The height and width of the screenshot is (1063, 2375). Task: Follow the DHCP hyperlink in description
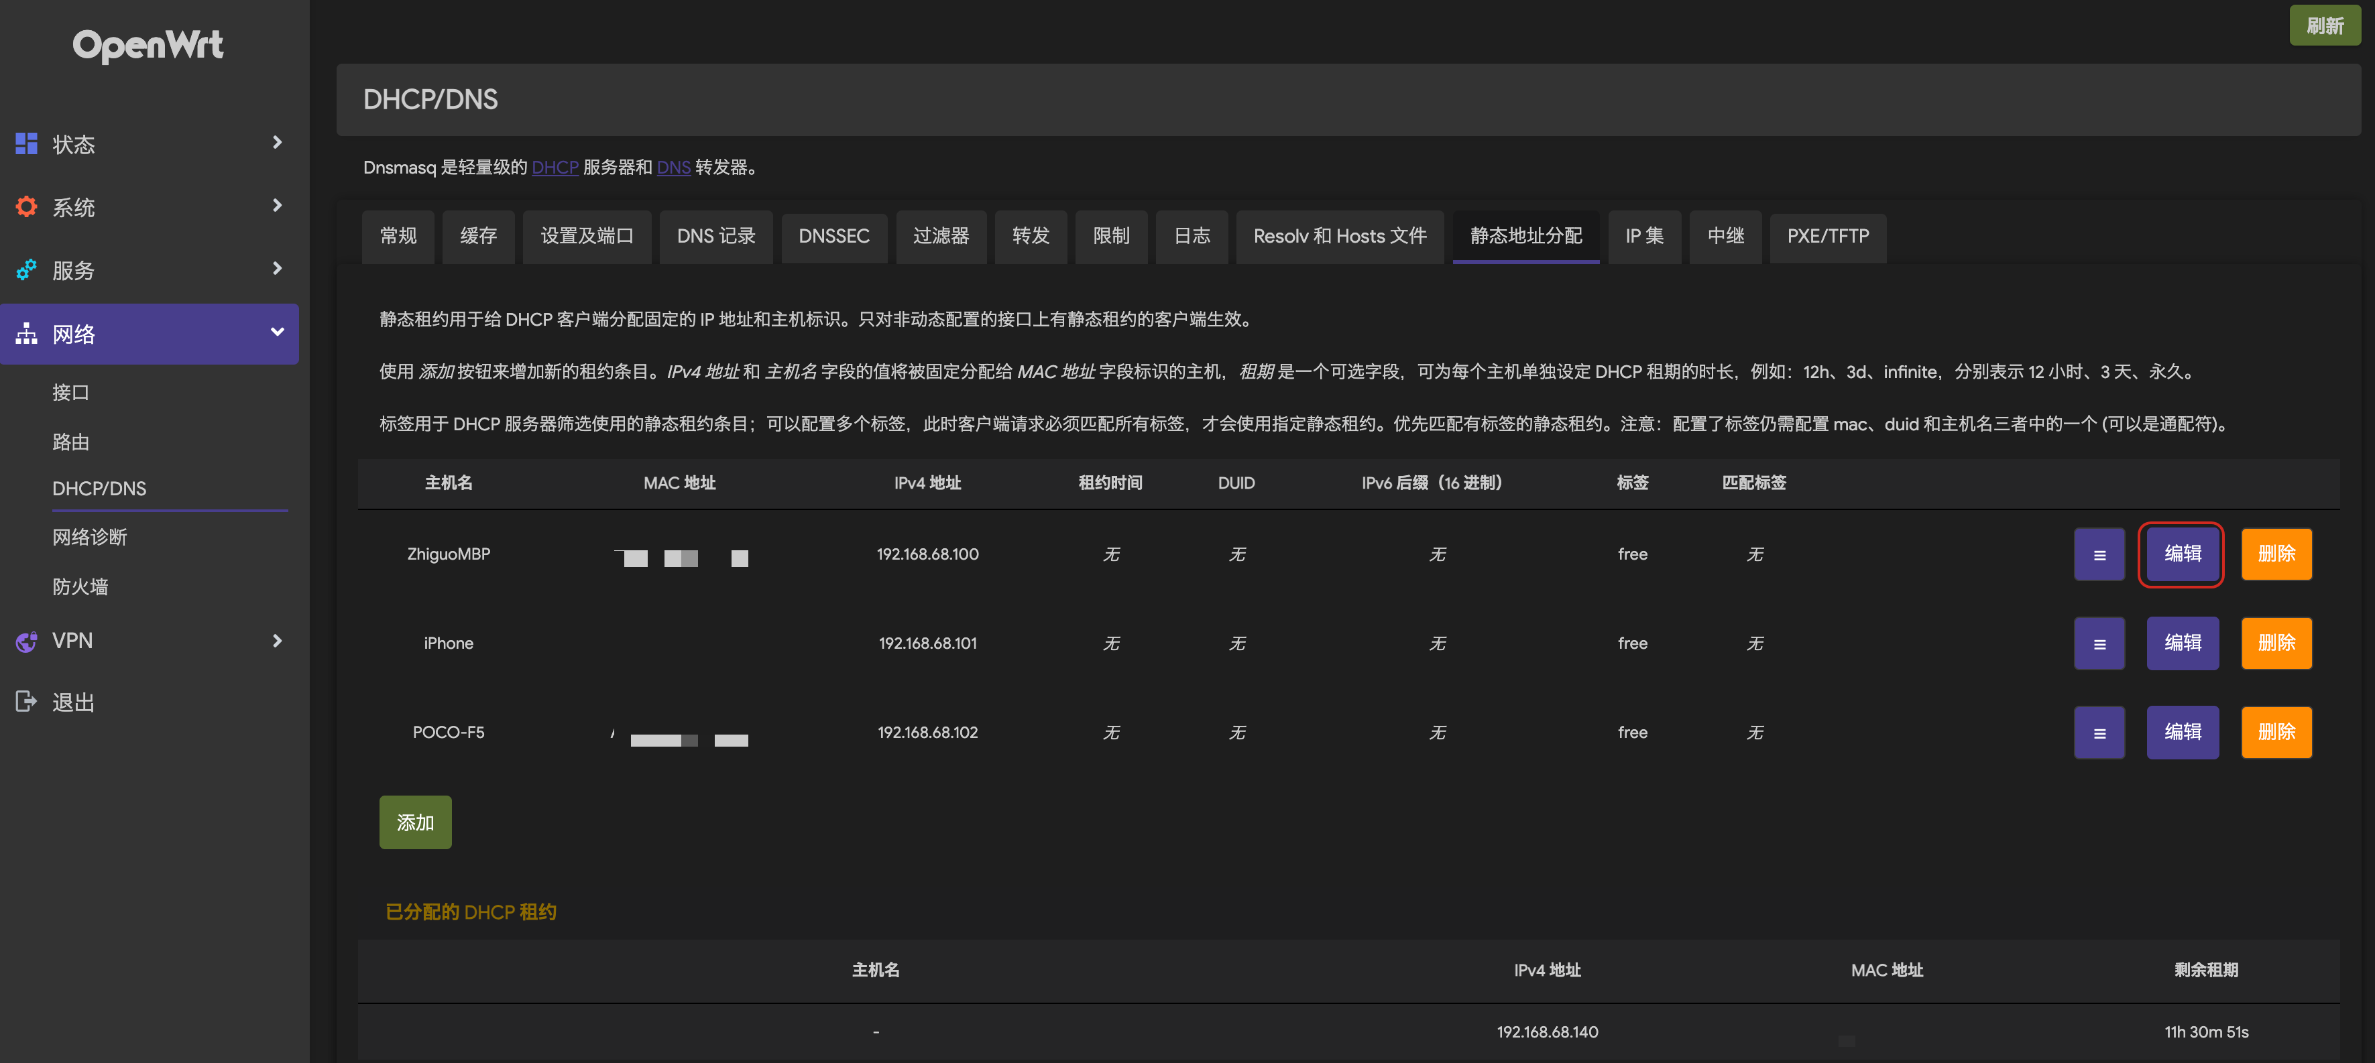554,167
